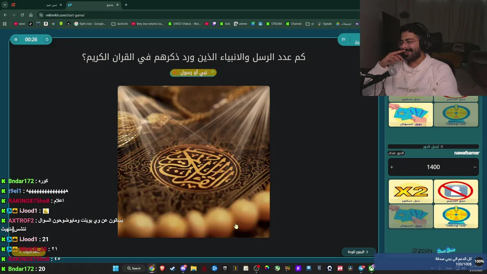Select the مخمخ browser tab
The height and width of the screenshot is (274, 487).
[x=94, y=5]
